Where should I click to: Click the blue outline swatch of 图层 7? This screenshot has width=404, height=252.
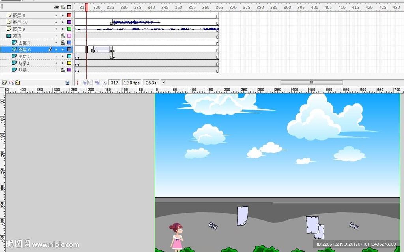click(69, 42)
